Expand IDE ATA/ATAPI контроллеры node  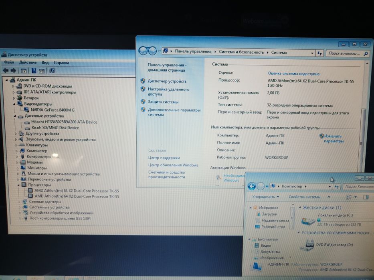click(14, 92)
